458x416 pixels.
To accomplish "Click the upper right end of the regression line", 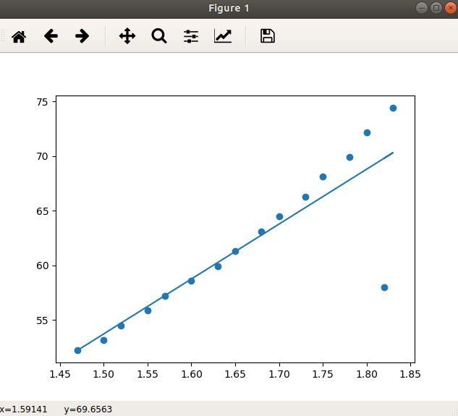I will click(392, 153).
